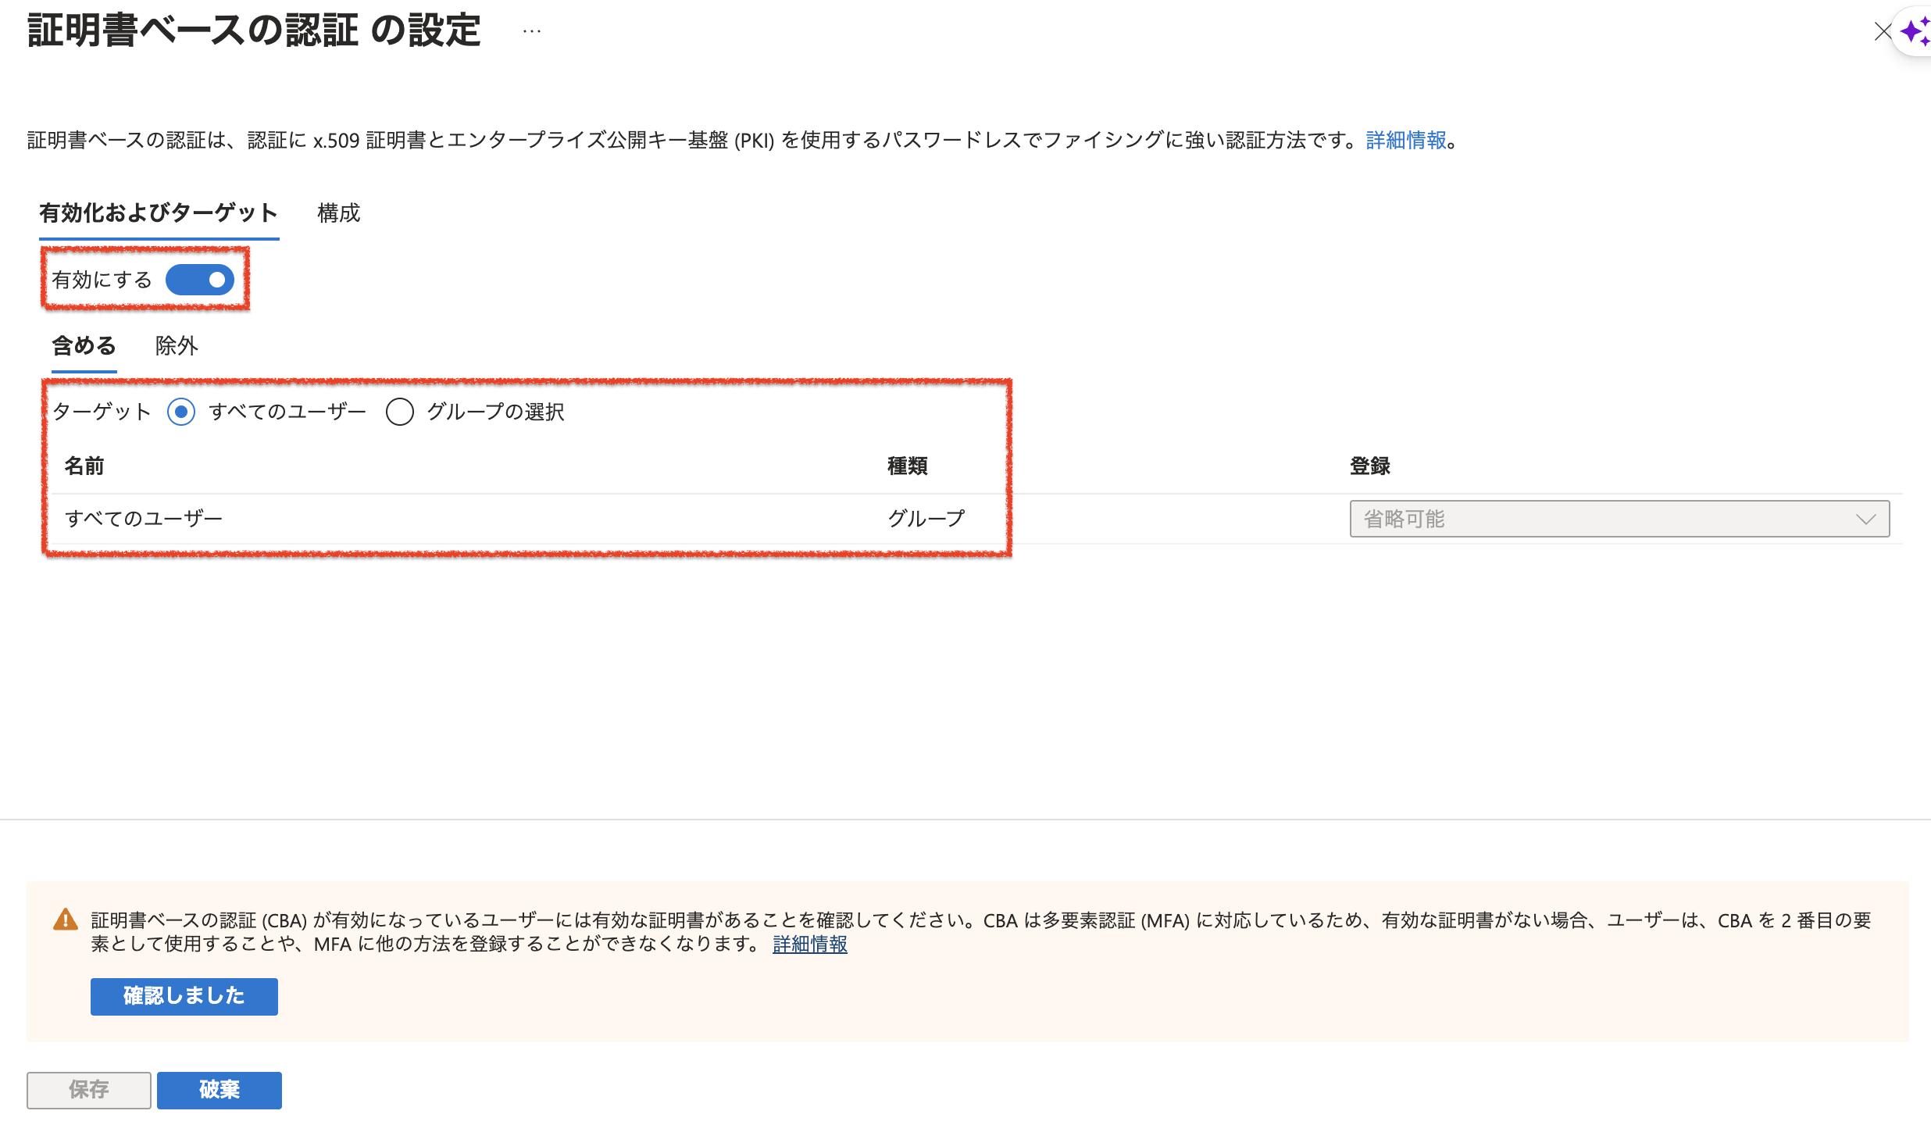Screen dimensions: 1931x1125
Task: Close the settings pane with X
Action: [1883, 32]
